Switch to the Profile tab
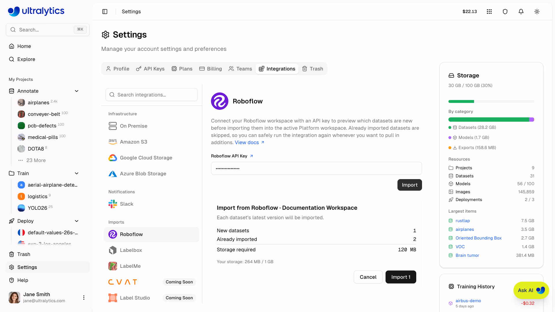Screen dimensions: 555x312 (118, 69)
